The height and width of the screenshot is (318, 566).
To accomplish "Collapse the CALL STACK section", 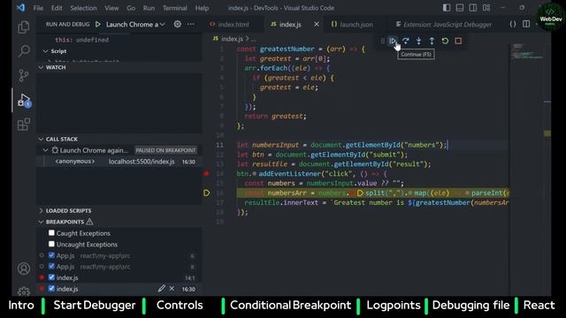I will pos(41,140).
